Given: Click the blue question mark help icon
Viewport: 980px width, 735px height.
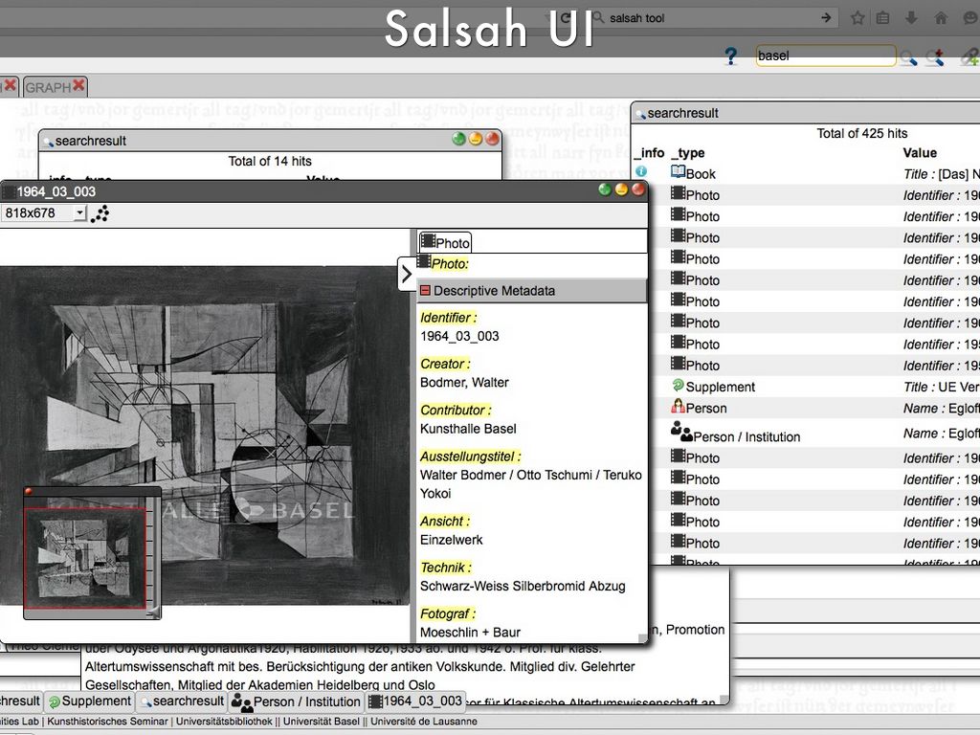Looking at the screenshot, I should pyautogui.click(x=731, y=56).
